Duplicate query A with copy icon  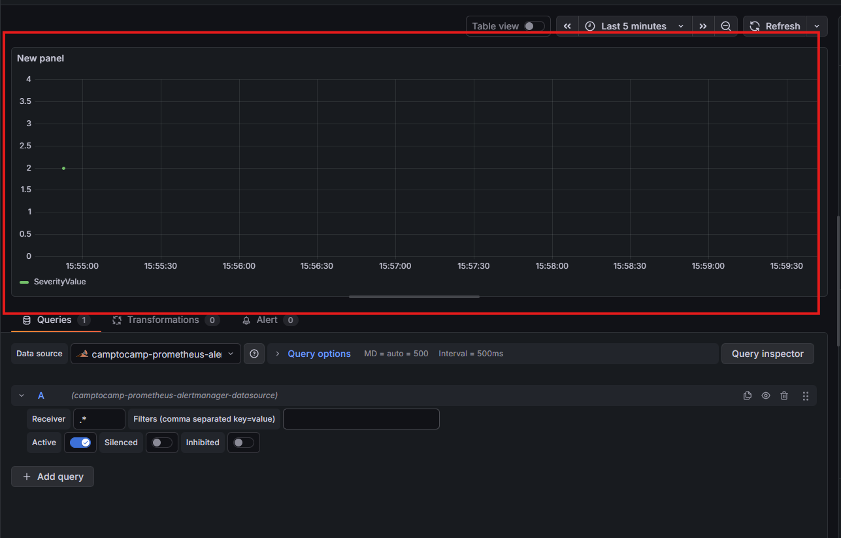[748, 395]
